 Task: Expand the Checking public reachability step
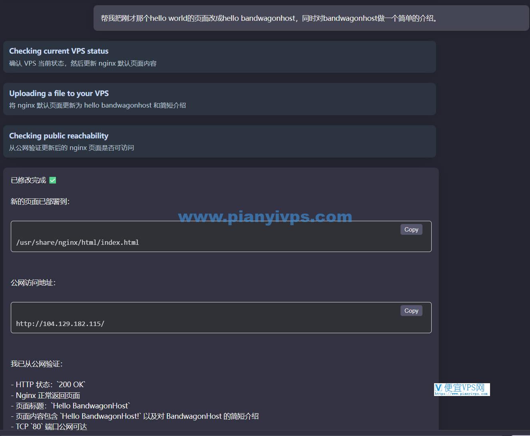219,141
